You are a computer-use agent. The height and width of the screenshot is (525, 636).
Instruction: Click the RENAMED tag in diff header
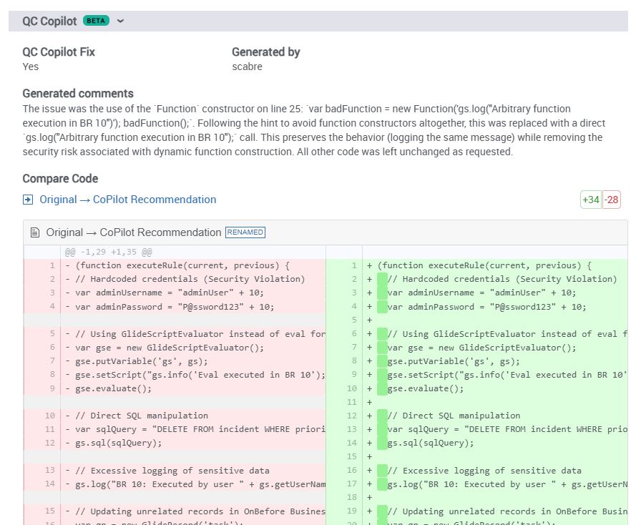coord(245,232)
